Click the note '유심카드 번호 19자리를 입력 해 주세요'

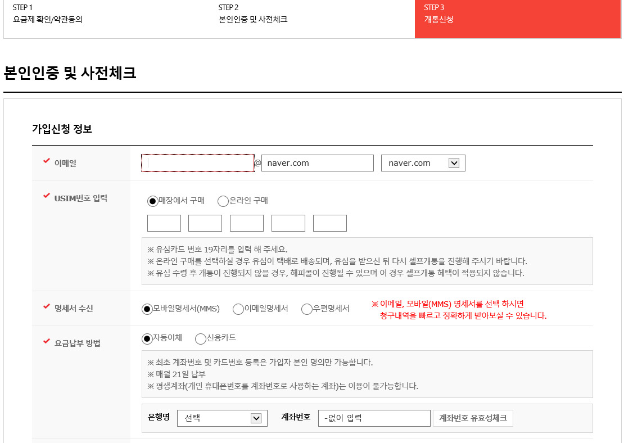click(218, 250)
